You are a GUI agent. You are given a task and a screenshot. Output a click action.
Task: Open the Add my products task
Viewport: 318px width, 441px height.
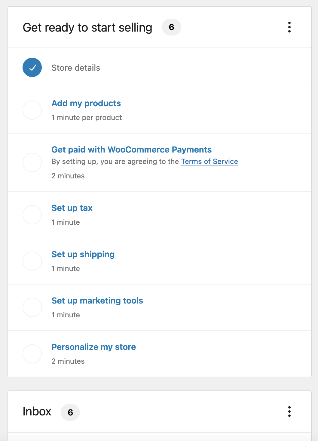86,103
